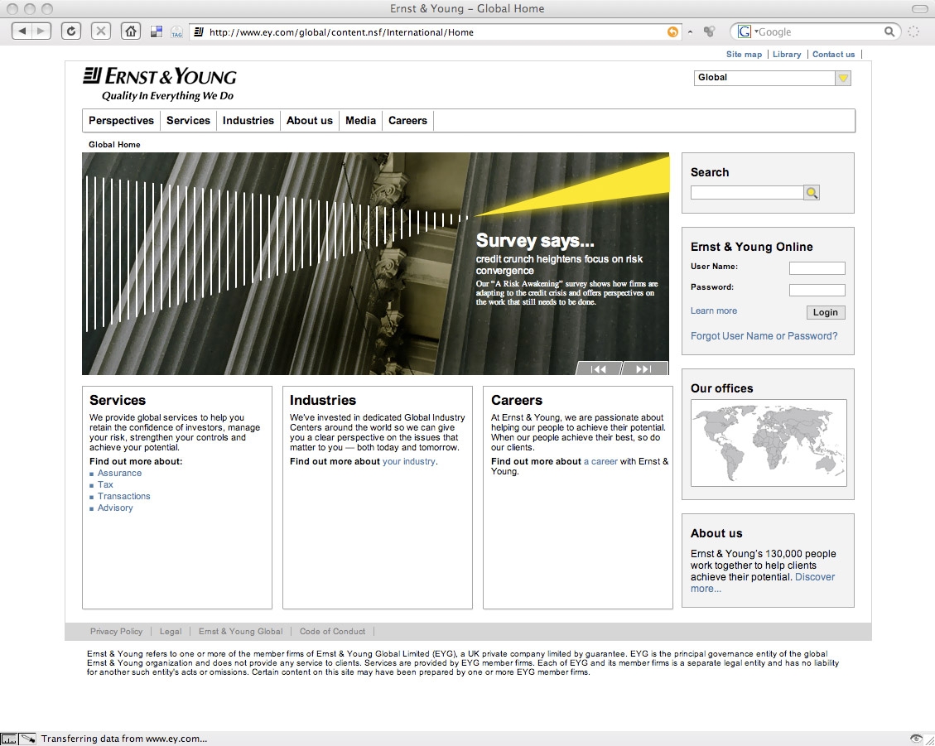Click the site favicon in the address bar
The image size is (935, 746).
pyautogui.click(x=199, y=31)
